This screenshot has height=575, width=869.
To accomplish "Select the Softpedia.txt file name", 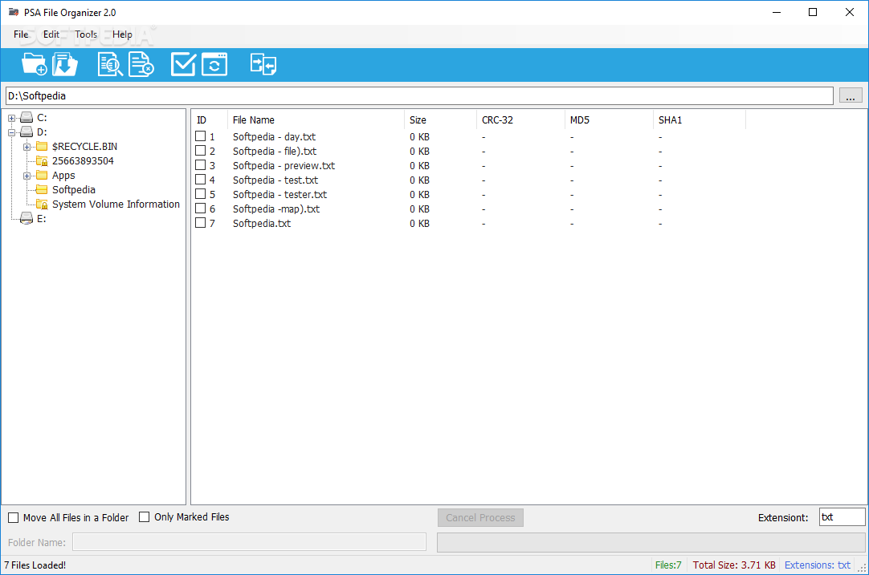I will click(262, 223).
